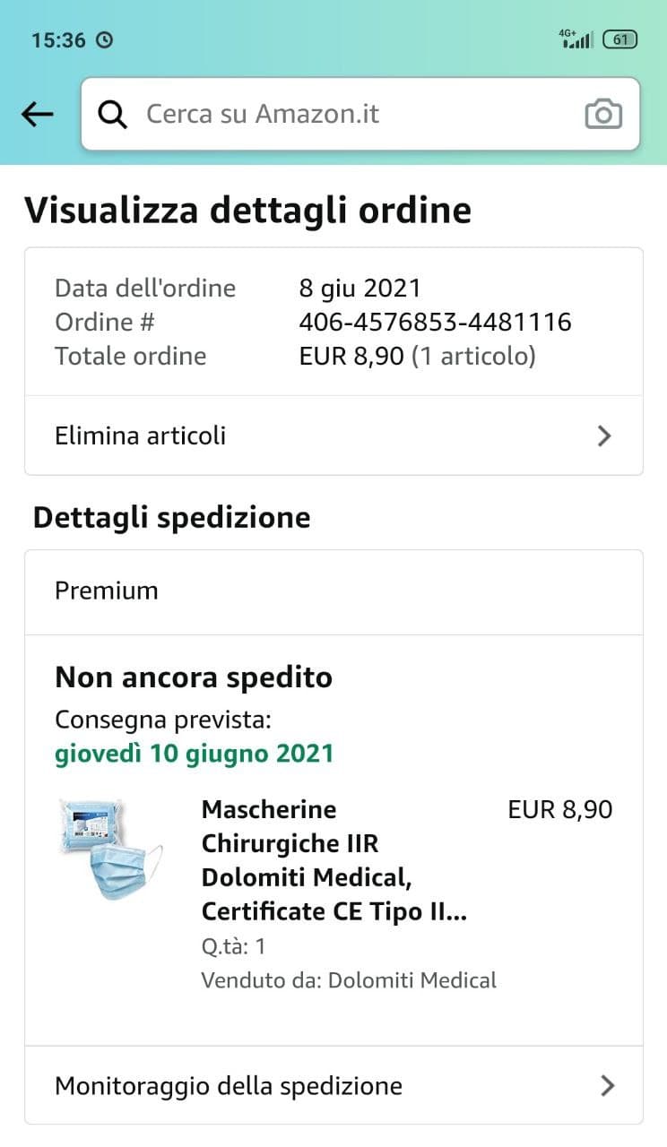Tap the 4G+ signal strength icon
Viewport: 667px width, 1147px height.
tap(575, 39)
